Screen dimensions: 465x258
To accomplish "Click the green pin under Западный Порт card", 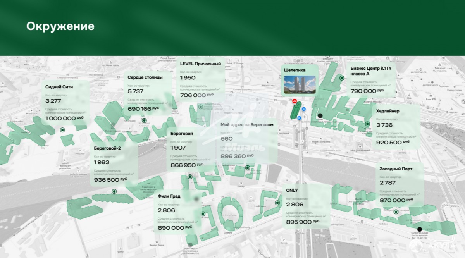I will click(396, 212).
